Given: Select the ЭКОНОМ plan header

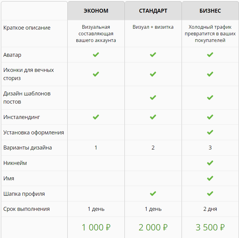Looking at the screenshot, I should (x=96, y=11).
